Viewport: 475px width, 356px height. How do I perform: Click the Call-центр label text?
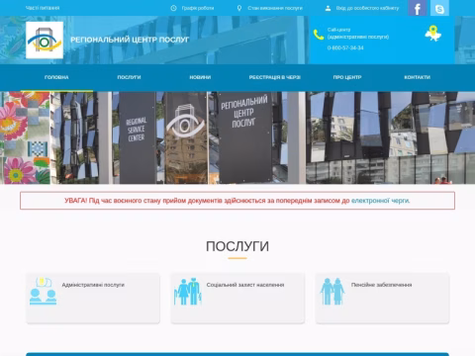click(x=338, y=30)
